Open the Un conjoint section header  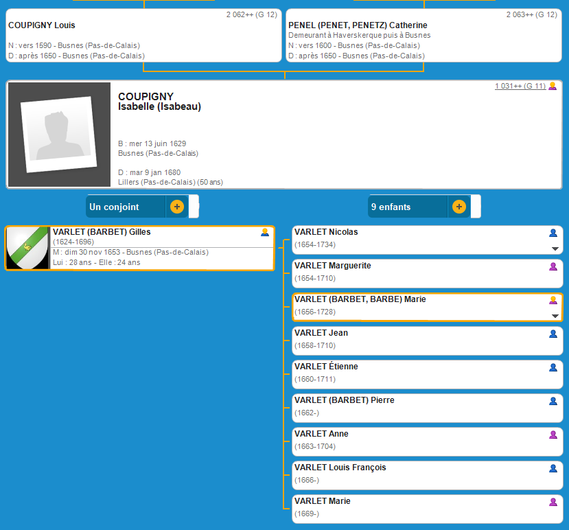[125, 207]
